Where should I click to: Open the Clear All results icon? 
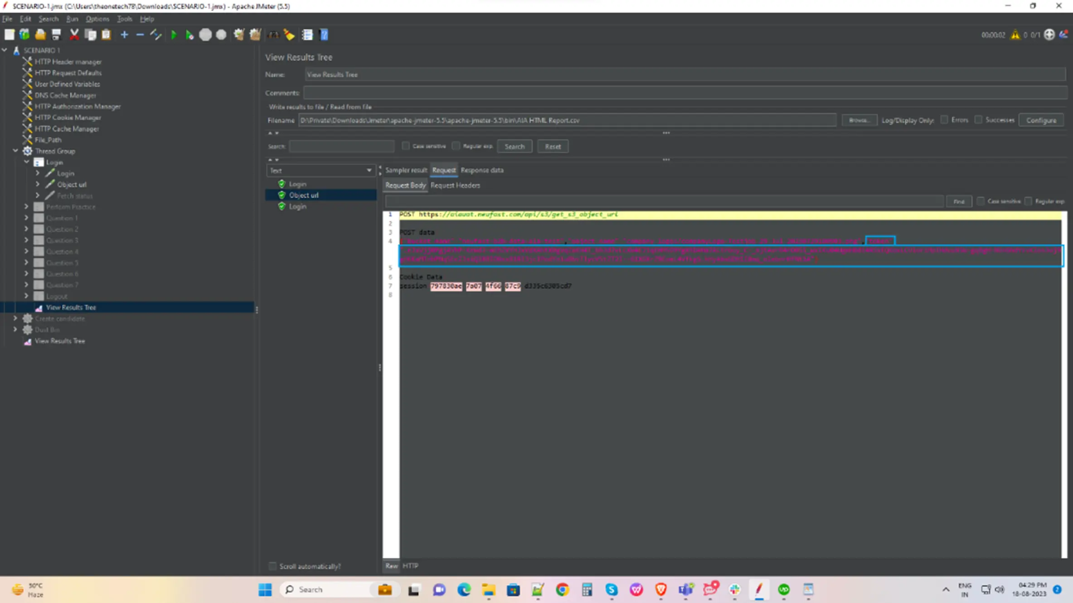pyautogui.click(x=289, y=34)
